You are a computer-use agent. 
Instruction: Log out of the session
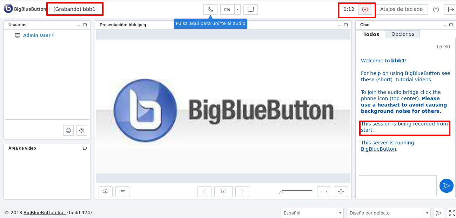coord(450,9)
